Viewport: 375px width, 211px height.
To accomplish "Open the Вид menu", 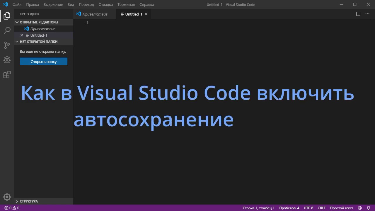I will coord(71,4).
